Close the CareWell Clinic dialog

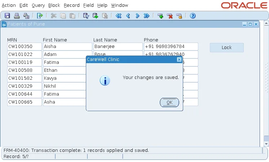[179, 60]
